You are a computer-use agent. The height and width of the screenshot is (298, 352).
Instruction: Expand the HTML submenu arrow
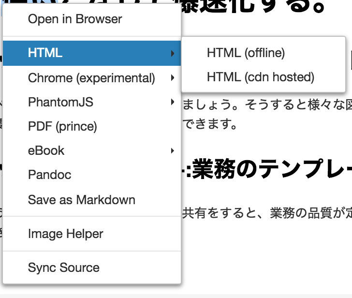coord(173,53)
